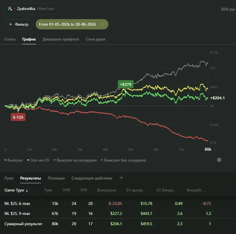Open the Сила руки tab

pos(95,39)
